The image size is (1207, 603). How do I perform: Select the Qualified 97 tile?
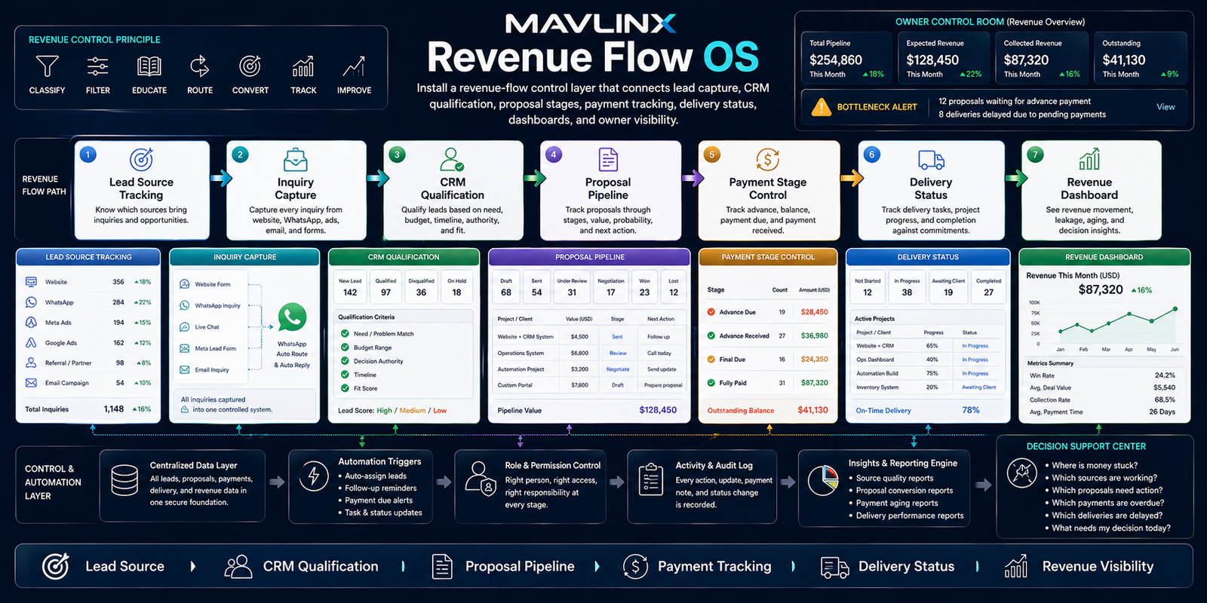[x=385, y=287]
